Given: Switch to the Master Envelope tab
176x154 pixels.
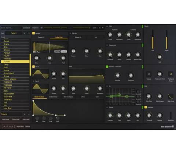Looking at the screenshot, I should [39, 97].
